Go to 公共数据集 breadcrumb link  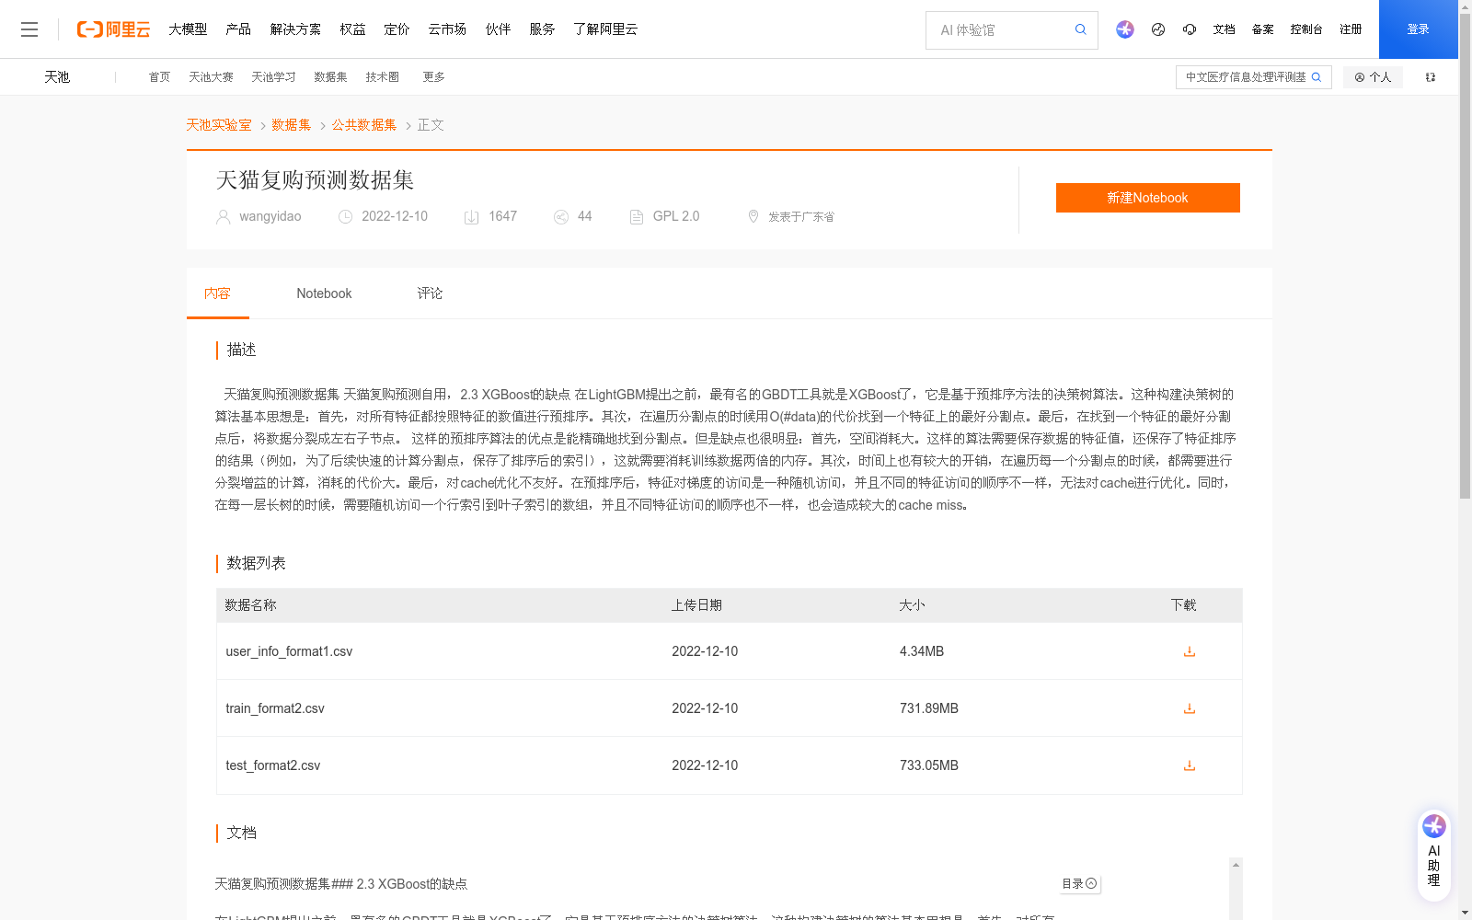(x=364, y=125)
